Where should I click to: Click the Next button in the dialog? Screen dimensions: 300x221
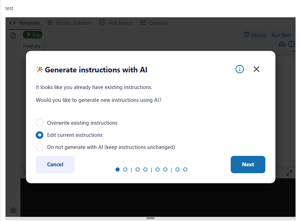tap(248, 165)
